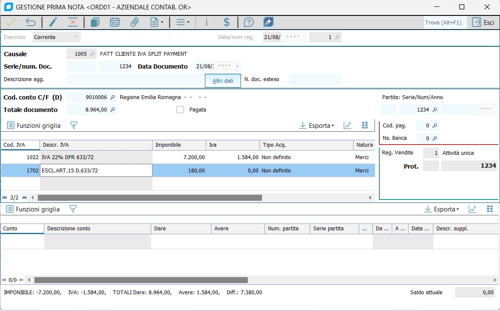Click the Esci exit button
The height and width of the screenshot is (311, 500).
click(x=483, y=22)
